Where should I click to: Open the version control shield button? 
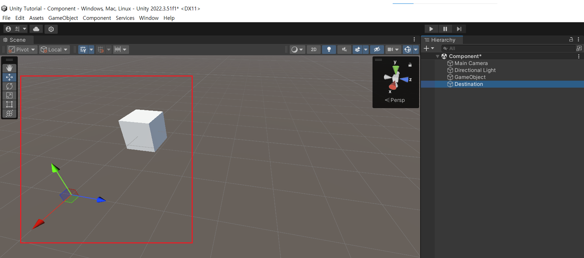coord(51,29)
